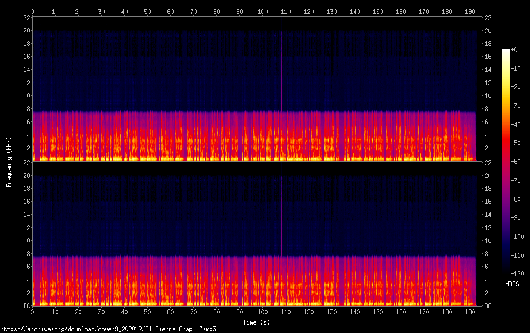Screen dimensions: 530x333
Task: Click the +0 label on color scale
Action: coord(514,49)
